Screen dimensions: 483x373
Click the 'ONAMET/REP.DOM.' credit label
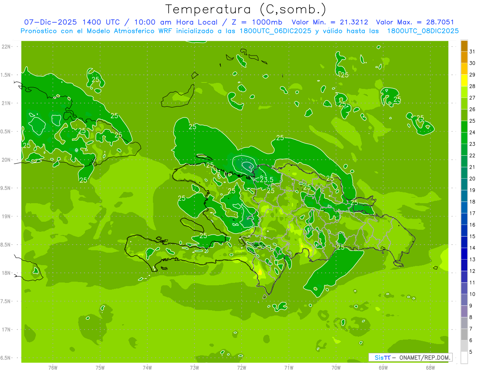pyautogui.click(x=425, y=358)
